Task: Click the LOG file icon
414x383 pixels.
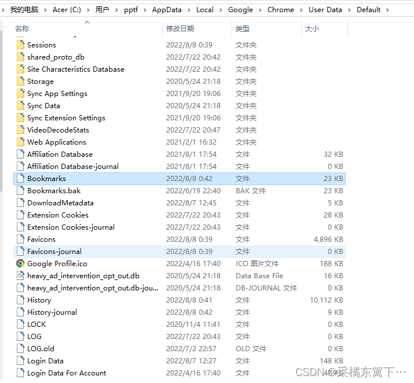Action: click(20, 336)
